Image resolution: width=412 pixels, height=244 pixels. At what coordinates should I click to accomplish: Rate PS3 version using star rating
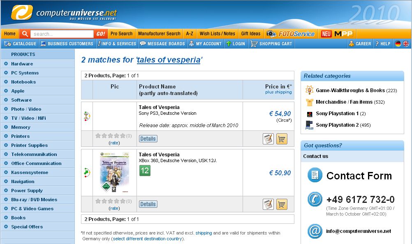point(110,136)
